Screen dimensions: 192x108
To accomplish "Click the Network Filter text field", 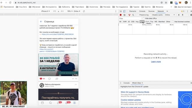I will pyautogui.click(x=130, y=19).
